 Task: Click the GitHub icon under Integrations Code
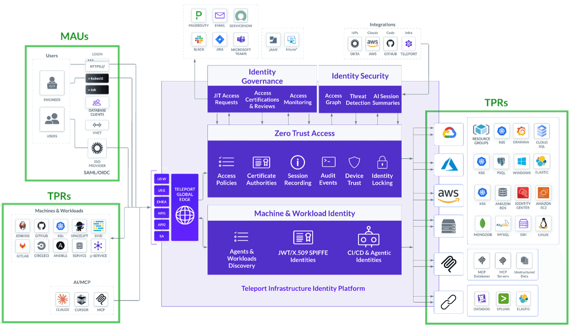tap(390, 43)
